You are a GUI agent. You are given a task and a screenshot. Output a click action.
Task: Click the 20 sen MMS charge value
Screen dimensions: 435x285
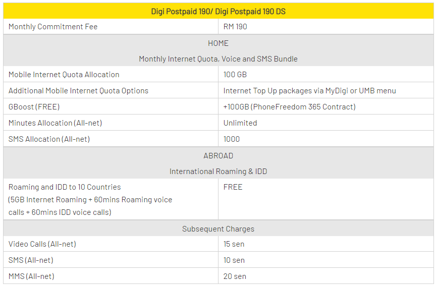(235, 276)
